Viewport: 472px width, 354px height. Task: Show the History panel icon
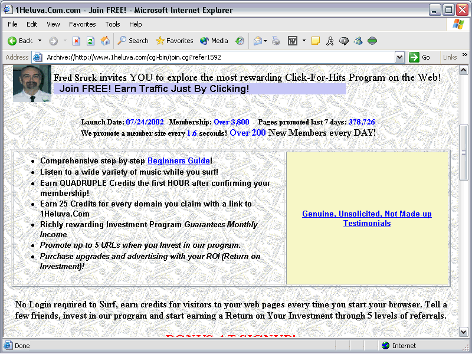click(240, 41)
